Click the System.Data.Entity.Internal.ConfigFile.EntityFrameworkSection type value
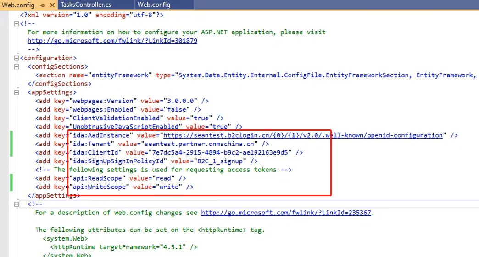This screenshot has width=479, height=257. [294, 75]
